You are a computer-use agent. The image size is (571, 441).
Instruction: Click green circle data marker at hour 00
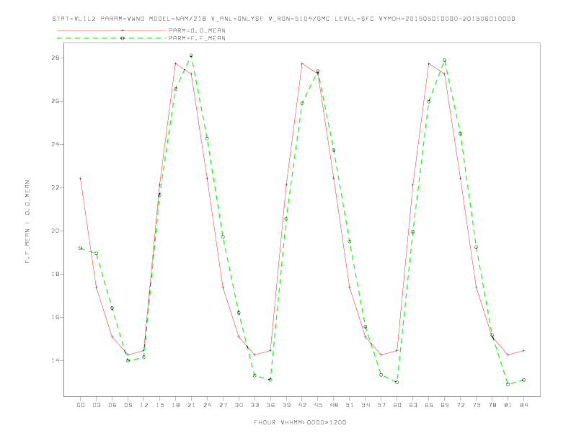point(81,248)
